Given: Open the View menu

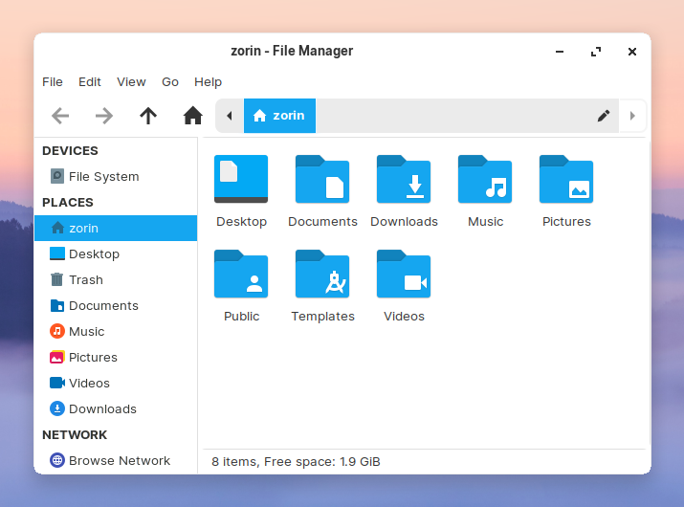Looking at the screenshot, I should coord(131,82).
